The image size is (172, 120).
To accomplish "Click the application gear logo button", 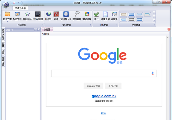I will (6, 5).
